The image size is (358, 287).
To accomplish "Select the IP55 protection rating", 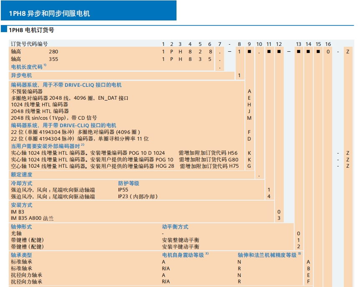I will coord(124,190).
